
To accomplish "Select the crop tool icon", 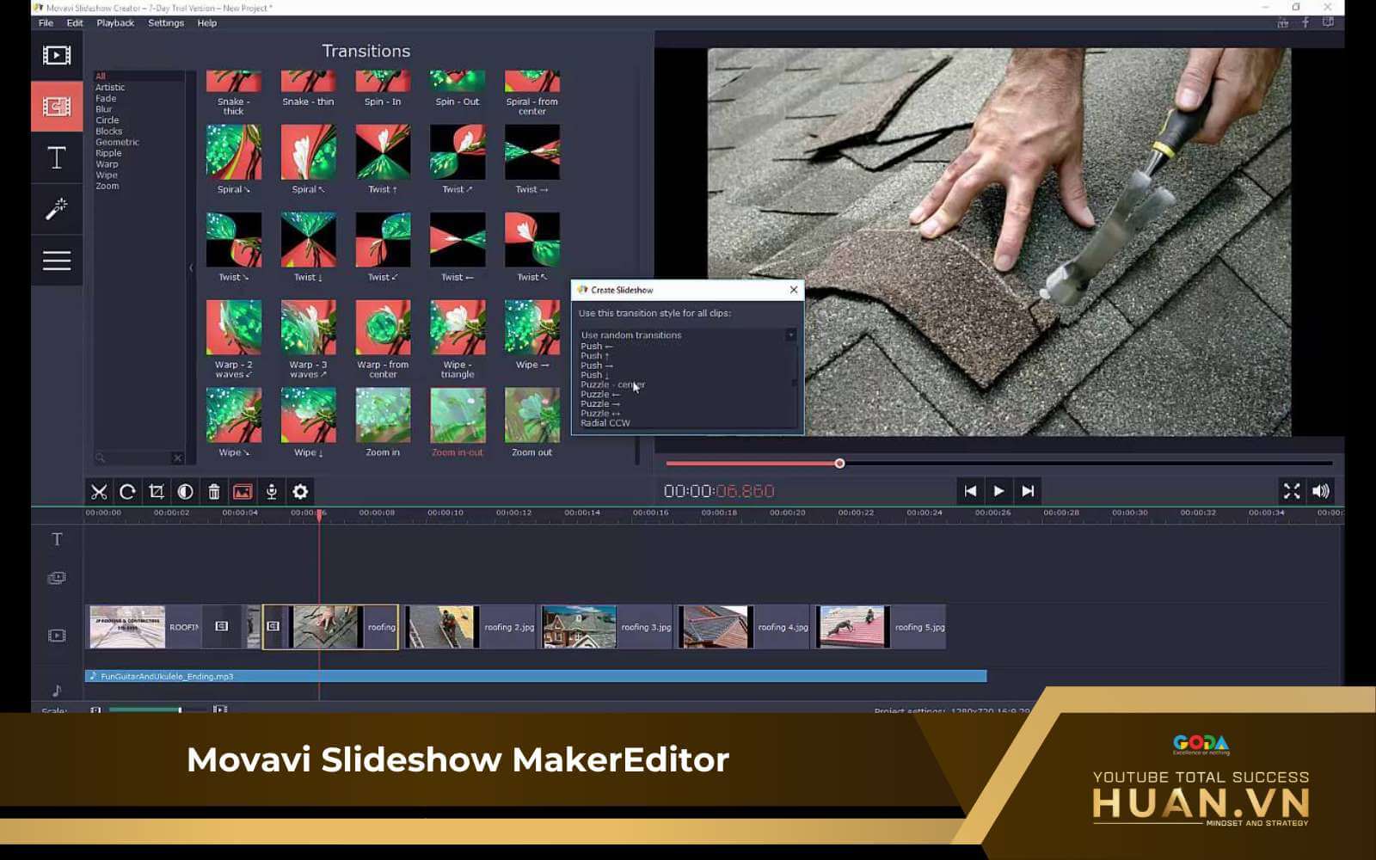I will pos(157,492).
